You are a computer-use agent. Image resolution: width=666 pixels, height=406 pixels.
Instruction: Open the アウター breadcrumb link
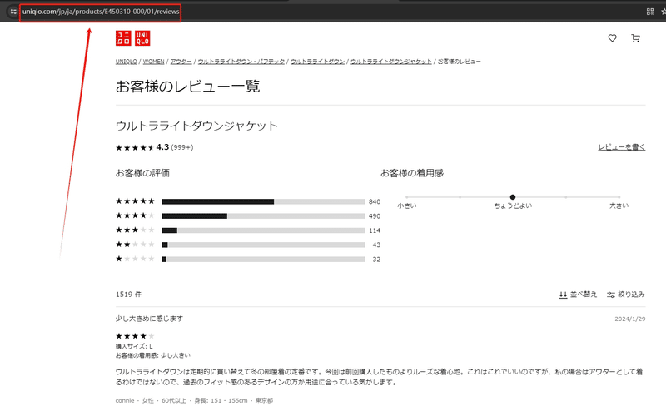pyautogui.click(x=181, y=62)
